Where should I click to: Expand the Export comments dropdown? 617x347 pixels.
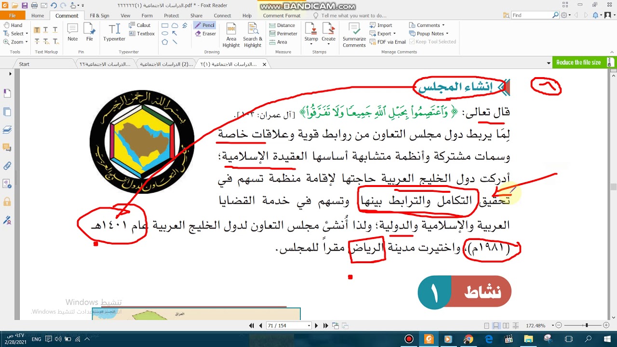click(x=394, y=34)
